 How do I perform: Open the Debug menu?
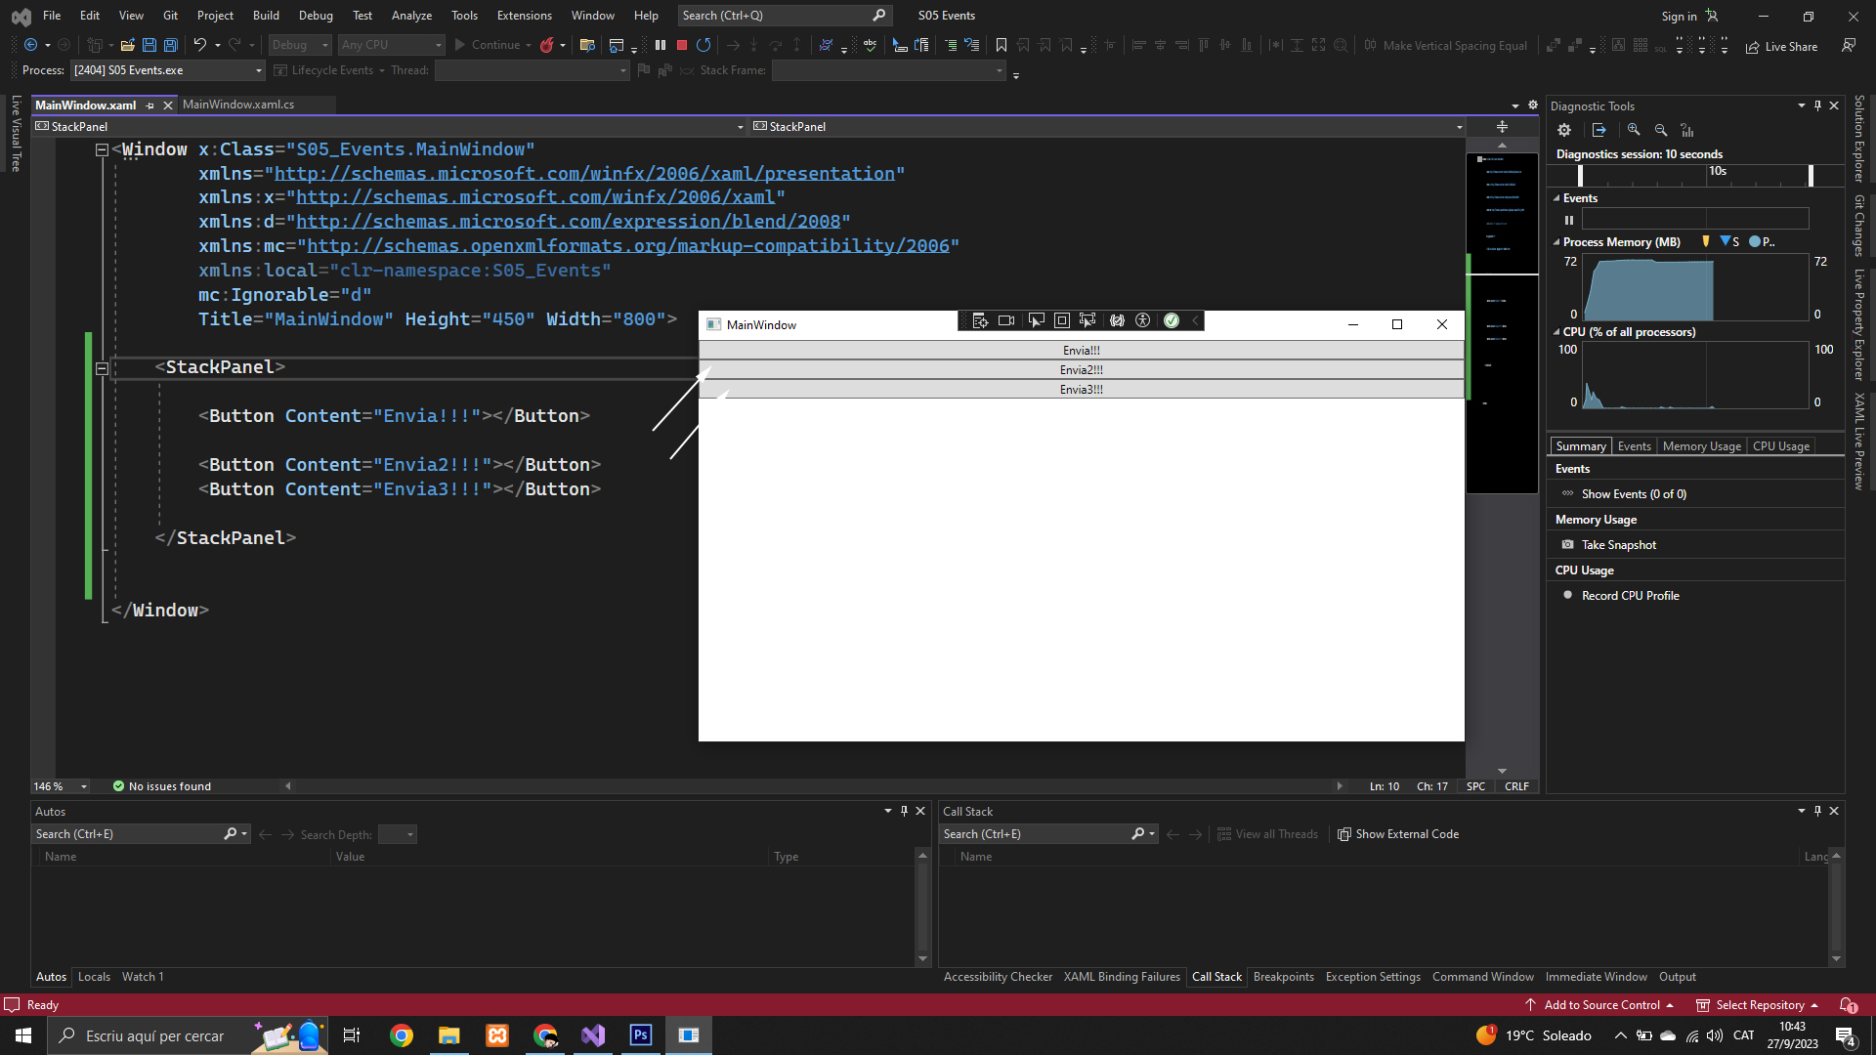(x=315, y=16)
